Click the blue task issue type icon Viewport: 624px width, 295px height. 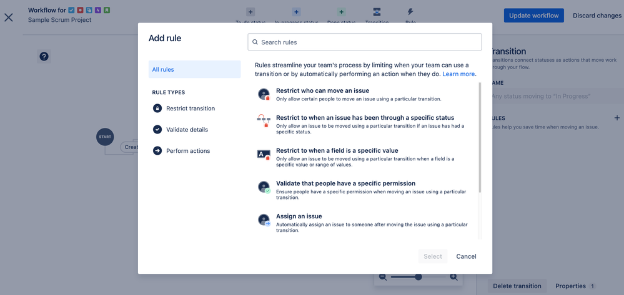pos(71,10)
